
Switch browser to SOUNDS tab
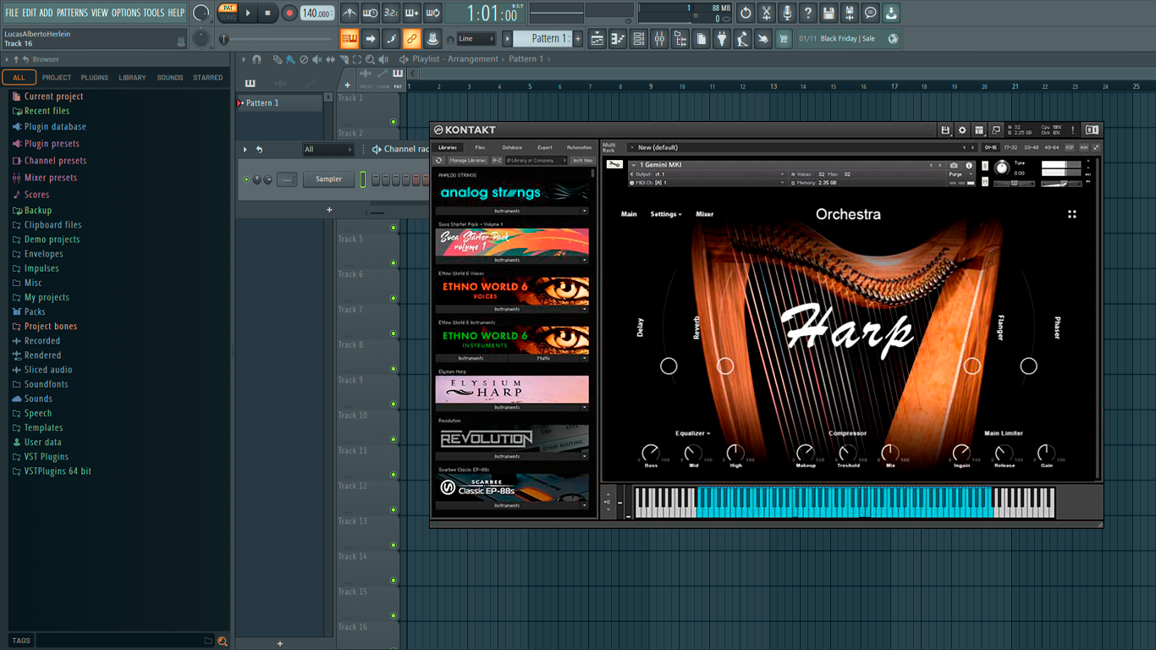click(x=170, y=78)
